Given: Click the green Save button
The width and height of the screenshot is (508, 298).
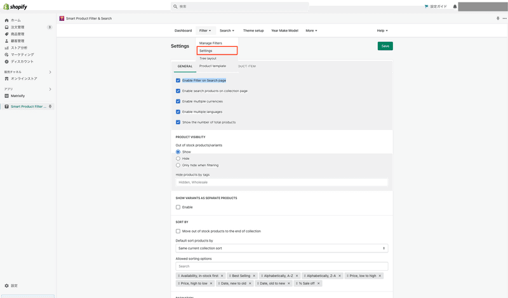Looking at the screenshot, I should tap(385, 46).
